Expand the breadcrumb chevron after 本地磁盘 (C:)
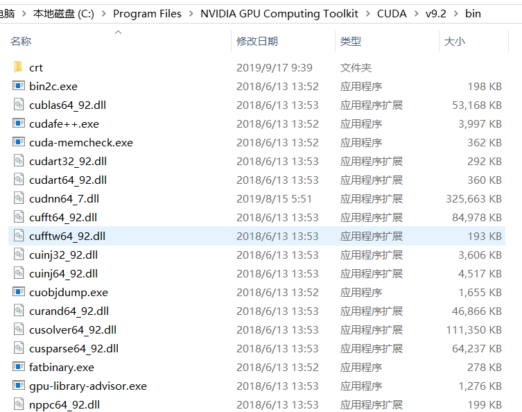The image size is (522, 412). coord(103,14)
